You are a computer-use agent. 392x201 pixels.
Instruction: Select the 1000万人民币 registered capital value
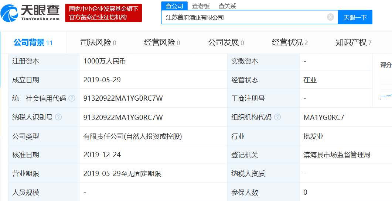(105, 61)
